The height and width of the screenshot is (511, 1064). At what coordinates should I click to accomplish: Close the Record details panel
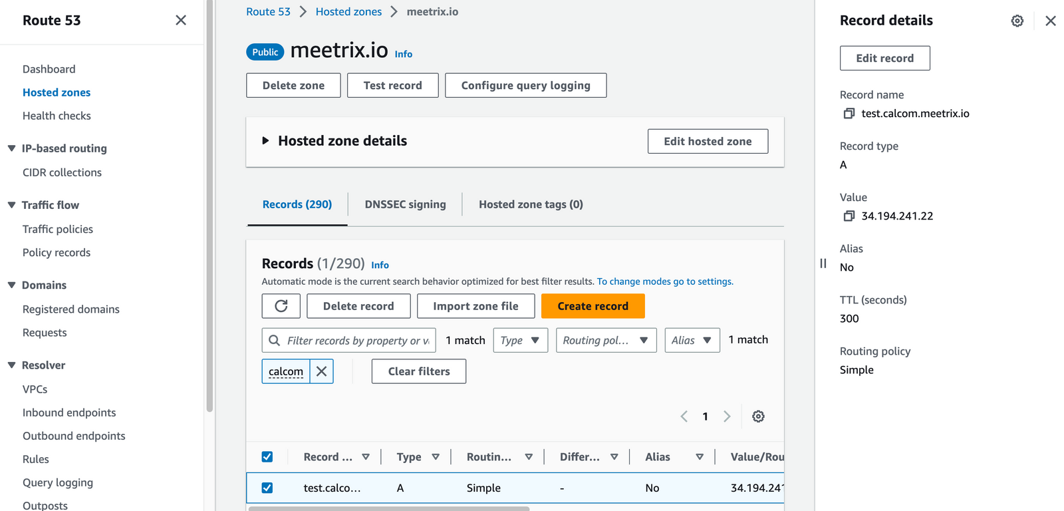coord(1051,21)
